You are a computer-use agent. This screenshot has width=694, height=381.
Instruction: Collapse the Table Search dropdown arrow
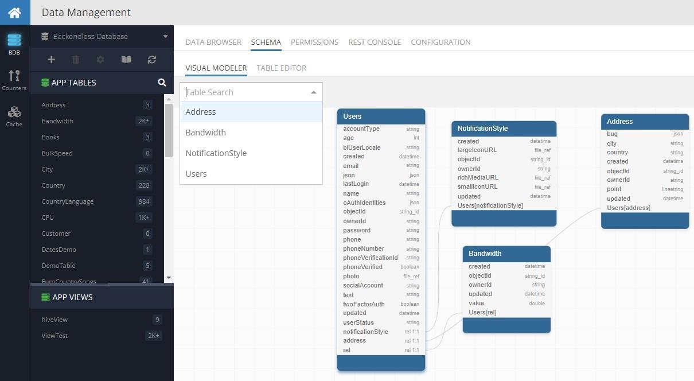[314, 92]
